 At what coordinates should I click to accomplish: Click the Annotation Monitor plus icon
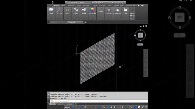128,107
